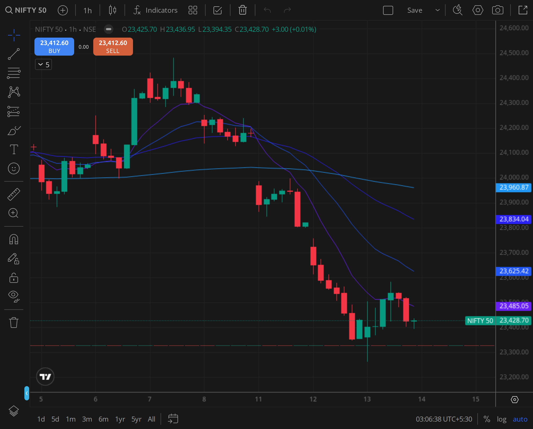
Task: Click the toolbar trash can icon
Action: click(243, 10)
